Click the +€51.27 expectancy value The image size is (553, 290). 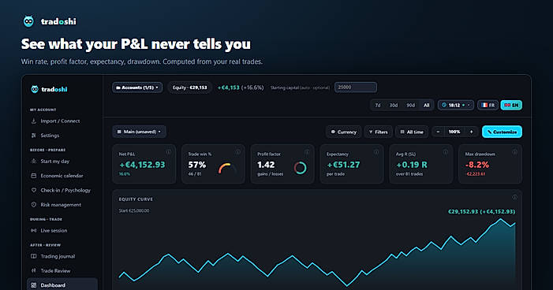pos(343,165)
